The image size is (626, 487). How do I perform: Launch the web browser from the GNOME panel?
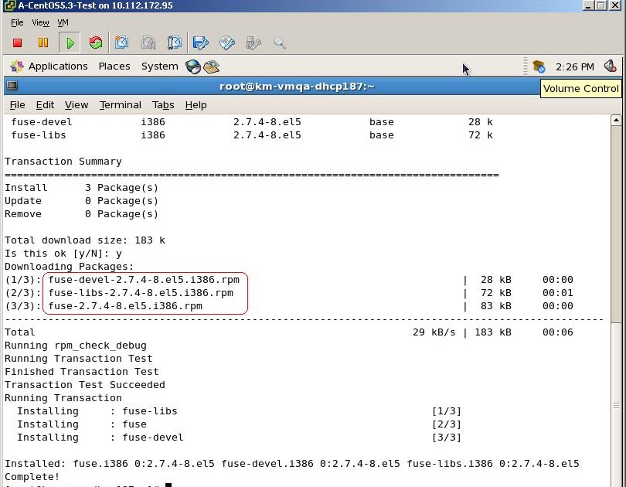coord(194,66)
